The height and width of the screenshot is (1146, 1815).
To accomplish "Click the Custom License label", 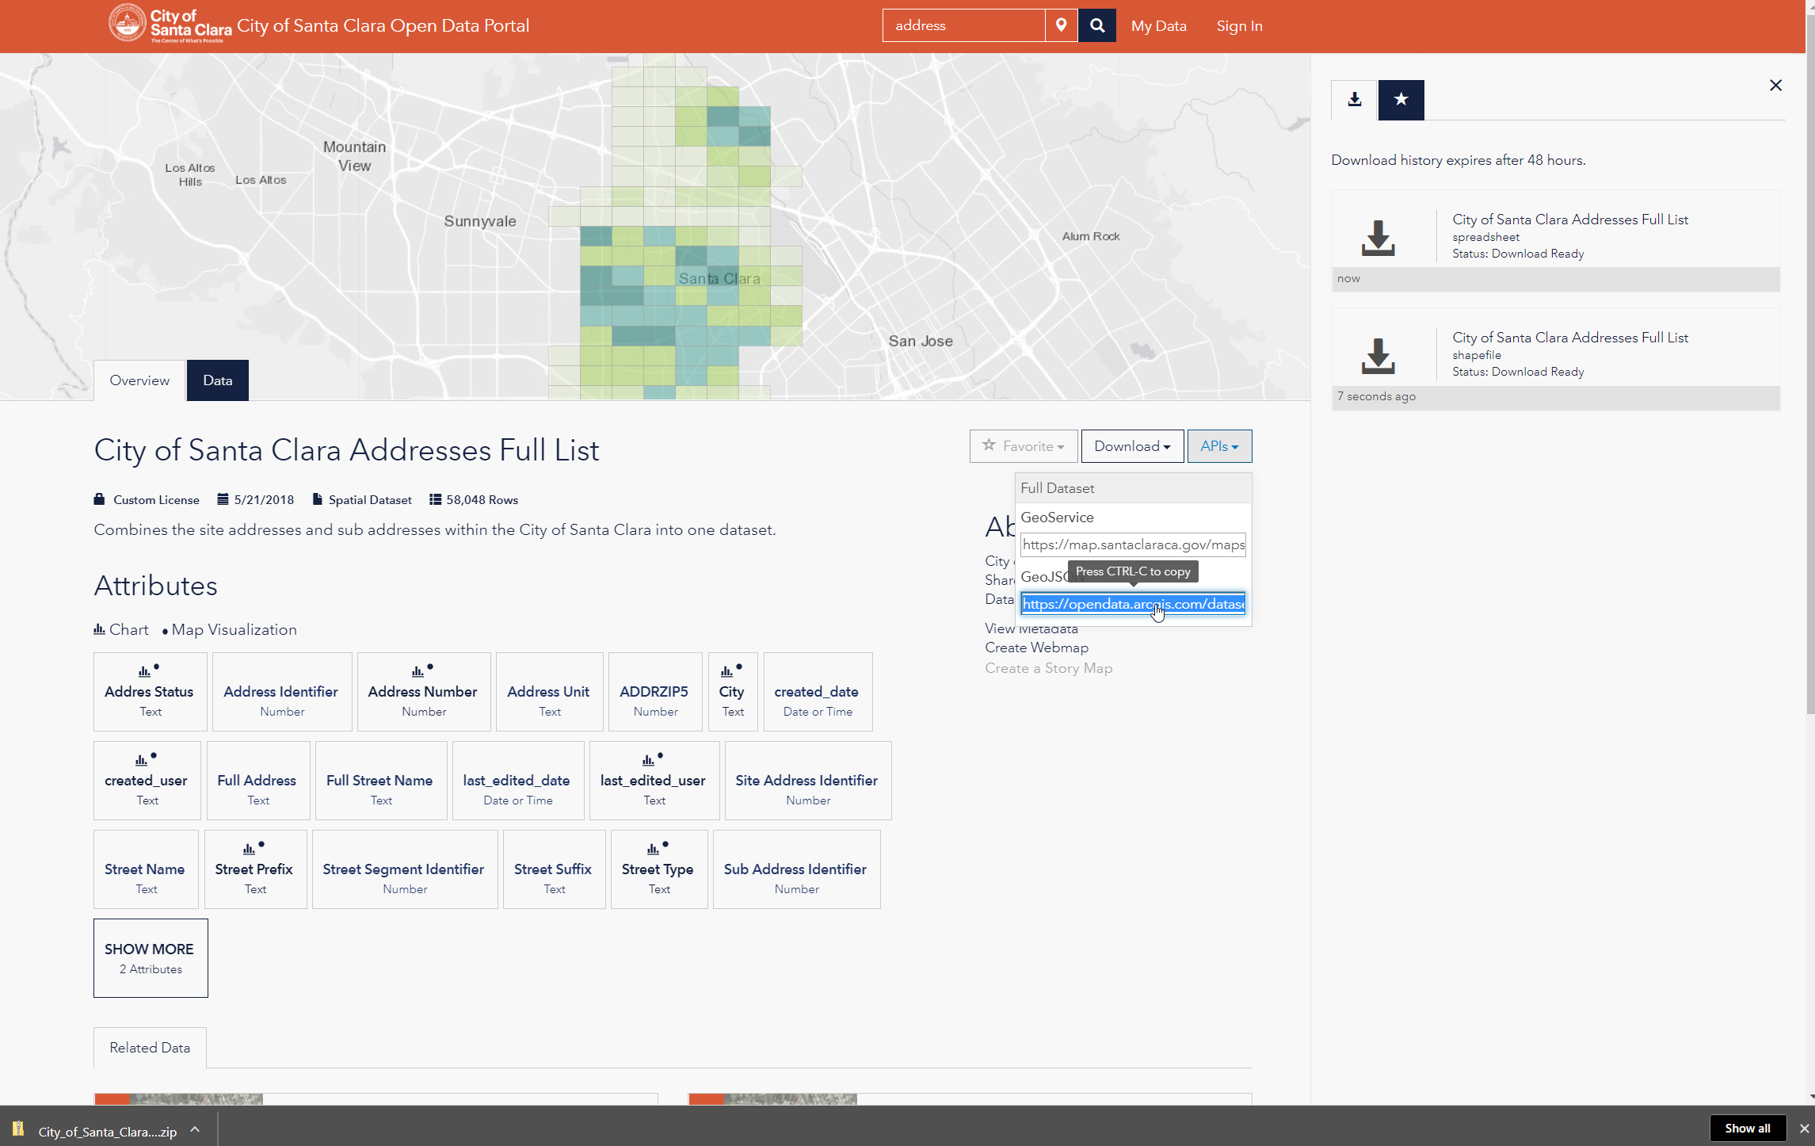I will [x=156, y=499].
